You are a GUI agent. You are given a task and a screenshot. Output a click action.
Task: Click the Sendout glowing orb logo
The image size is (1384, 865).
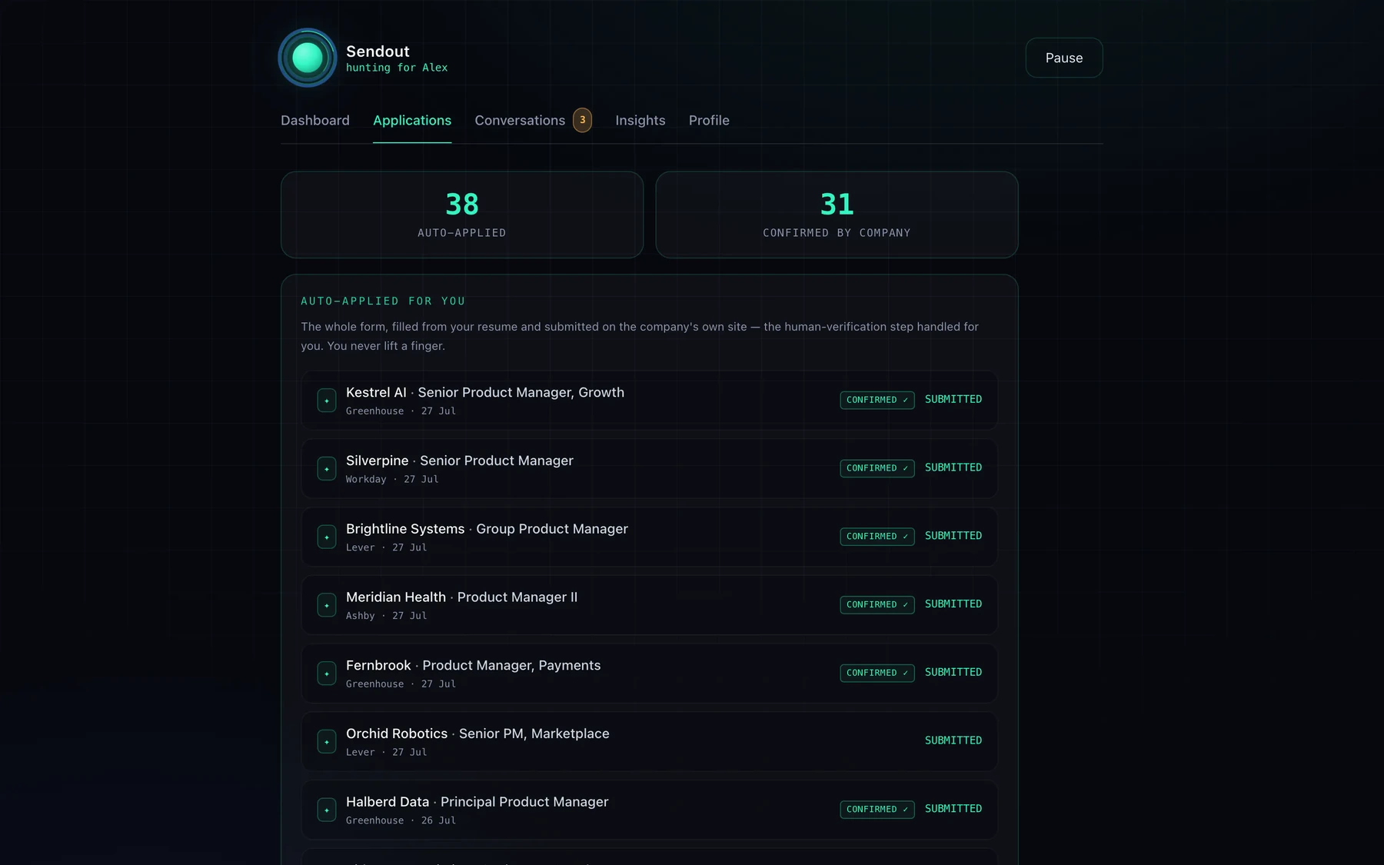coord(308,58)
